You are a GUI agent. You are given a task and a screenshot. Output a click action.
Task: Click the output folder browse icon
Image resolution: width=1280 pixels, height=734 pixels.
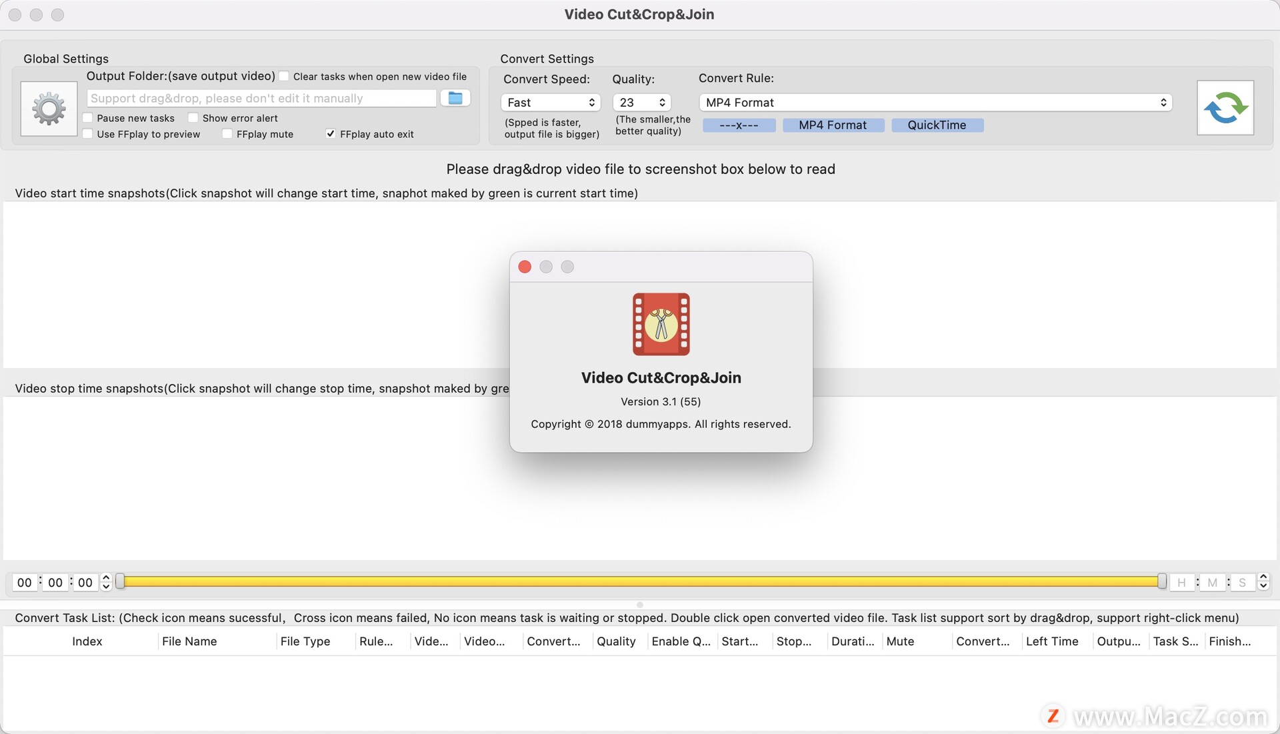(x=455, y=97)
